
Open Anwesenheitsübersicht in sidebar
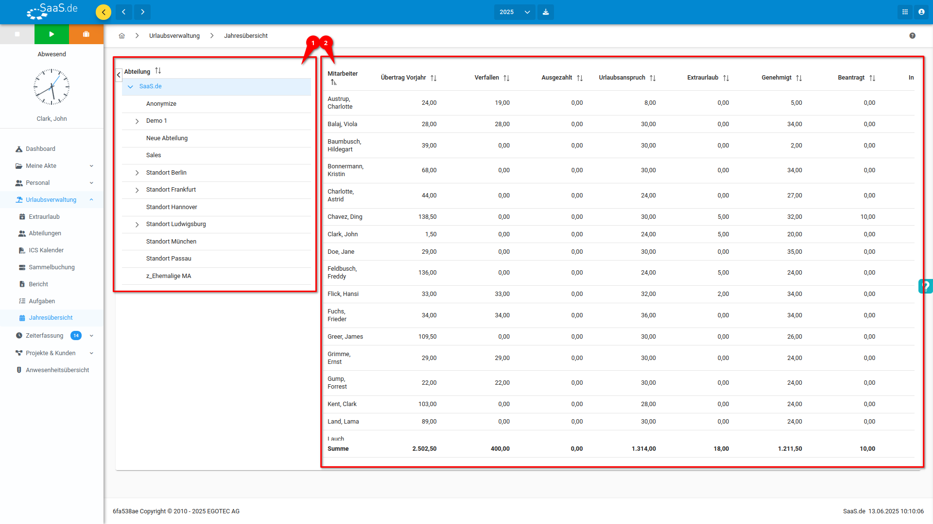click(52, 370)
